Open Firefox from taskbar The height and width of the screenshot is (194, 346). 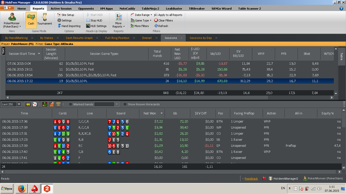(x=22, y=189)
